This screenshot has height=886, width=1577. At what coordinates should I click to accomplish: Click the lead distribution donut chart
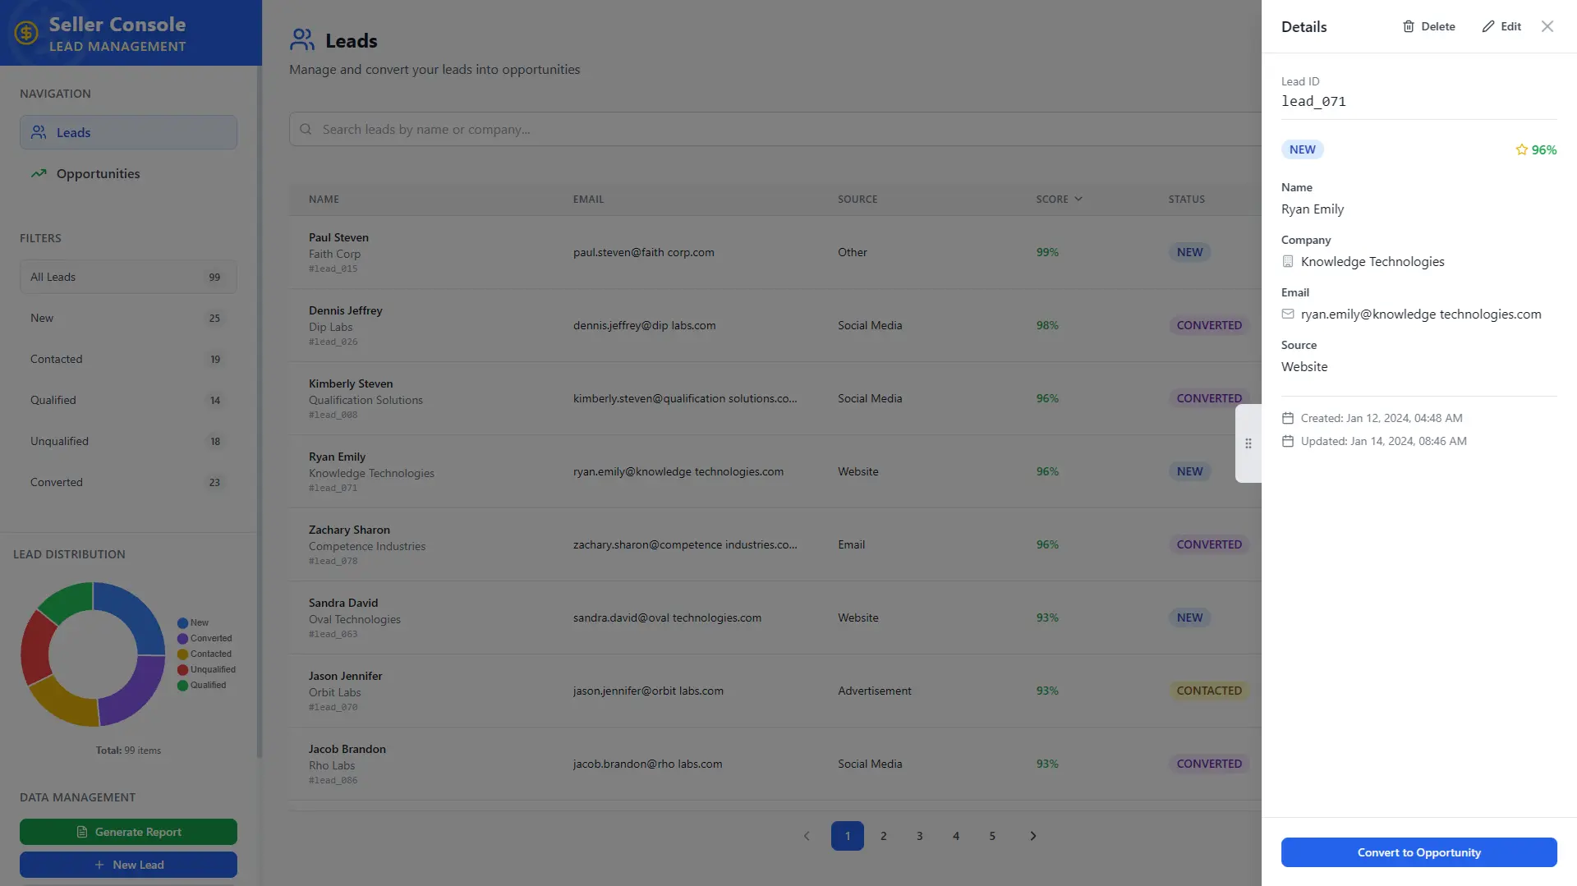coord(93,654)
